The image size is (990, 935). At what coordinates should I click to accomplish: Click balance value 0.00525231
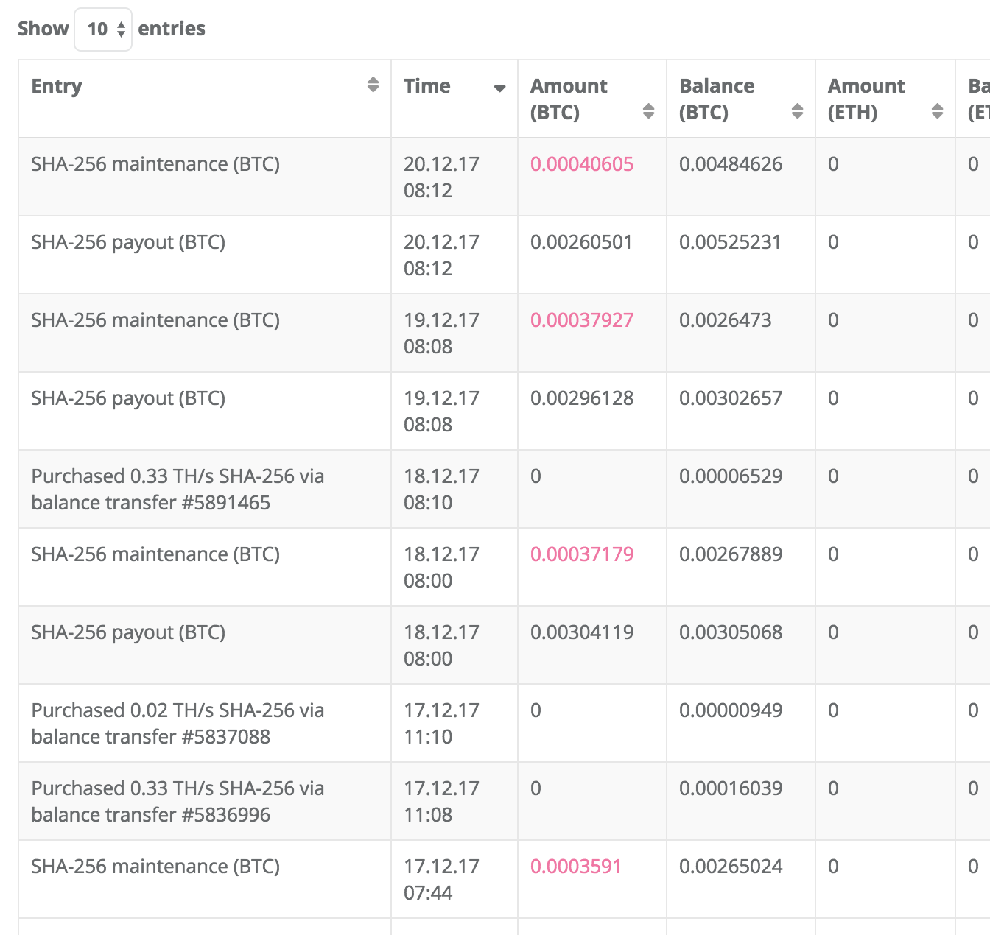(730, 242)
